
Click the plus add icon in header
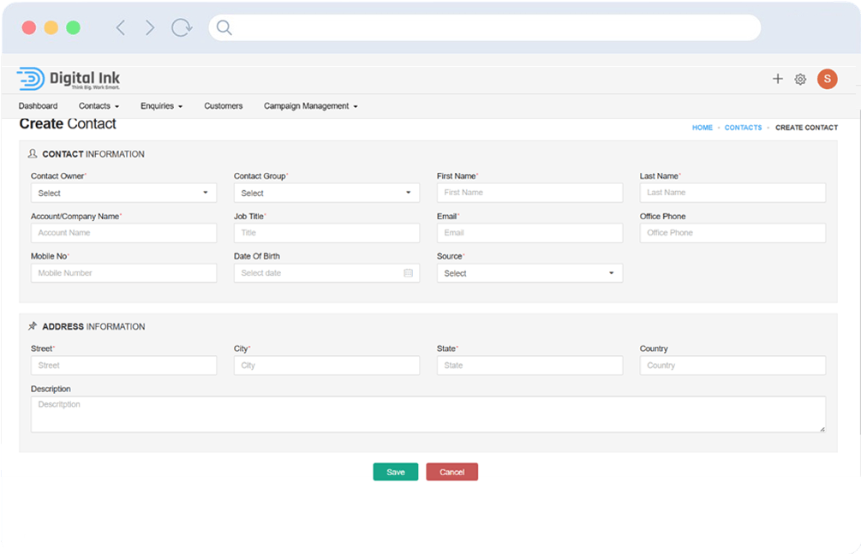pos(778,79)
